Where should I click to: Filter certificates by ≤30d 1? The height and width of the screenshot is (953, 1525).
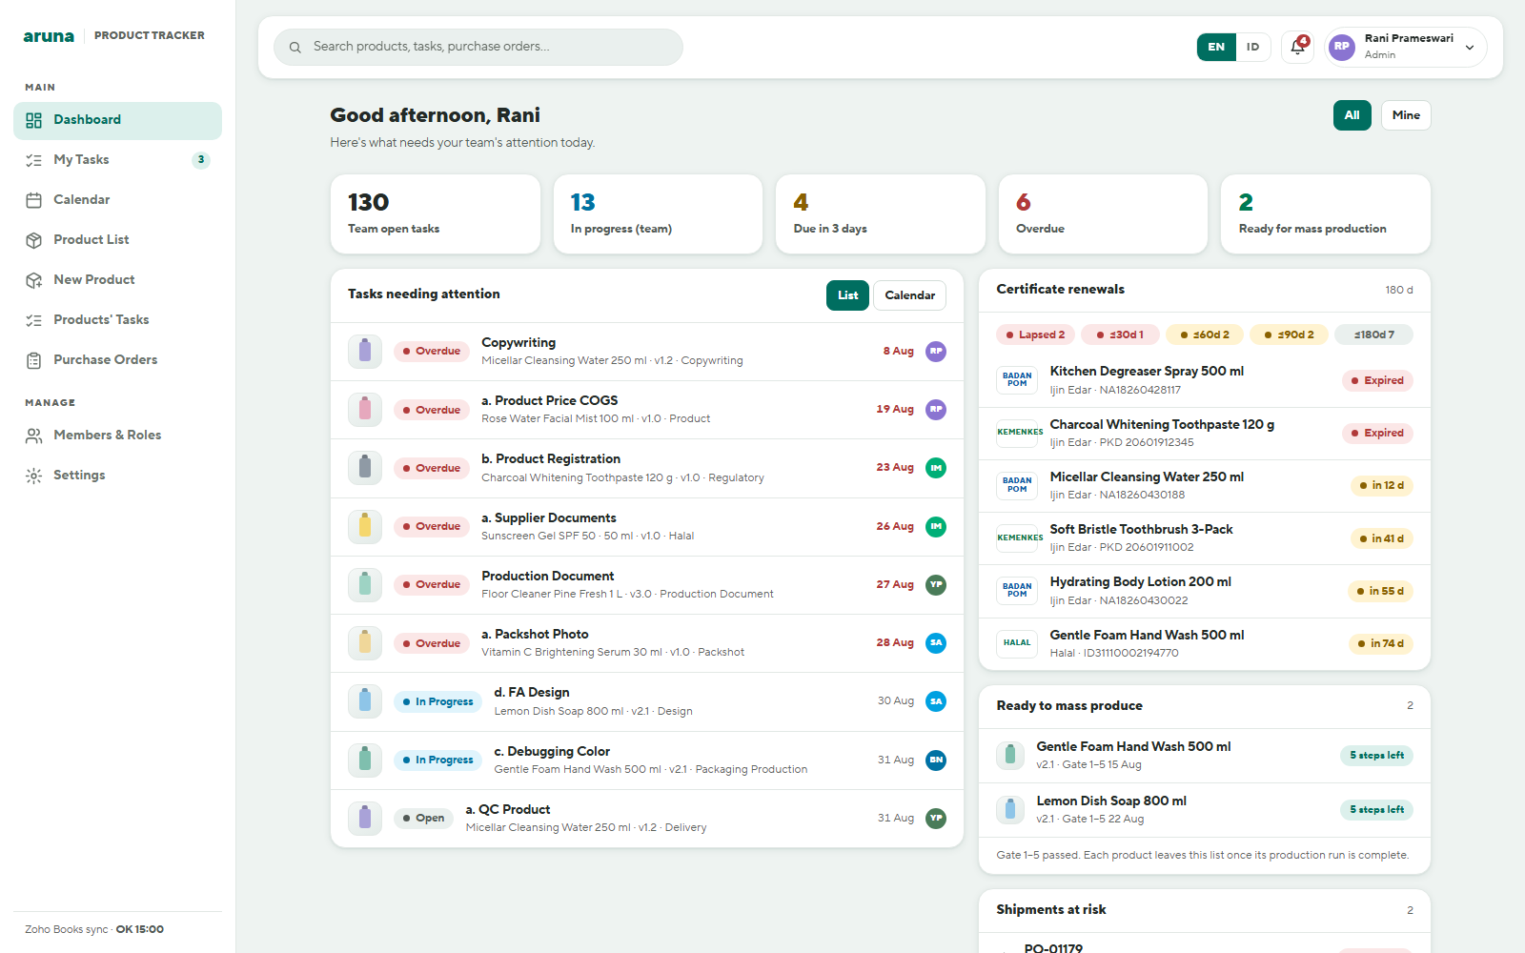pyautogui.click(x=1120, y=335)
